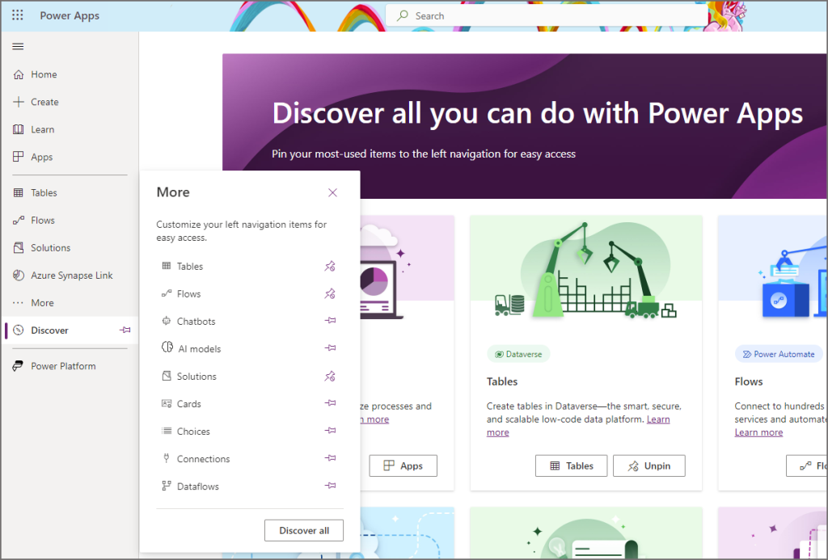Click the Tables button on Tables card
Screen dimensions: 828x560
(572, 465)
